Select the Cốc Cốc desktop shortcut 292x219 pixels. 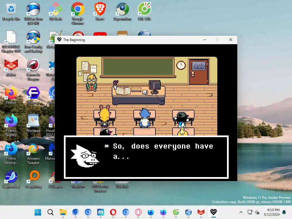pos(144,11)
